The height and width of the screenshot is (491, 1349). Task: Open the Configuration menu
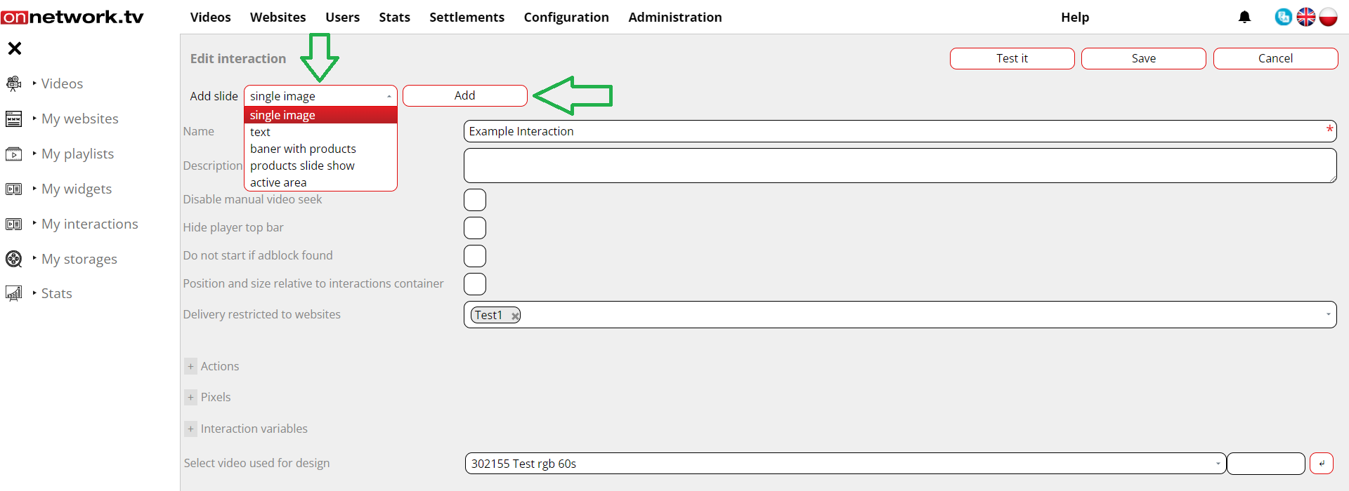pyautogui.click(x=566, y=17)
